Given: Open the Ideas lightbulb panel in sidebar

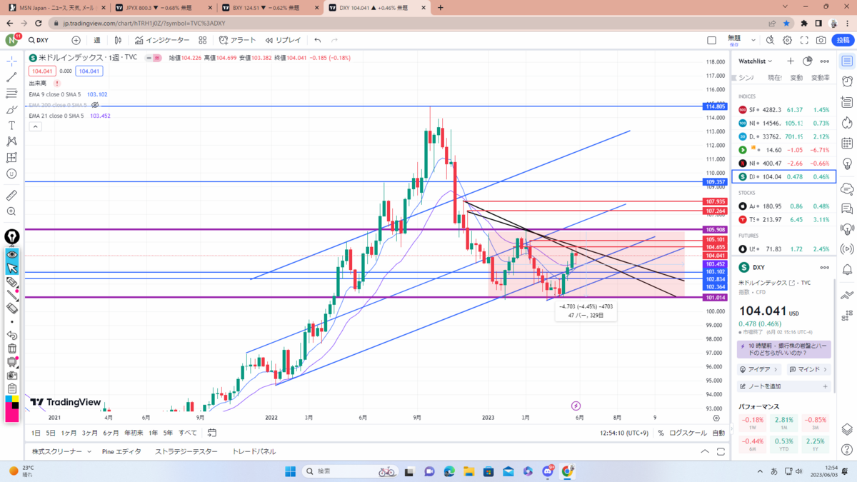Looking at the screenshot, I should tap(847, 165).
